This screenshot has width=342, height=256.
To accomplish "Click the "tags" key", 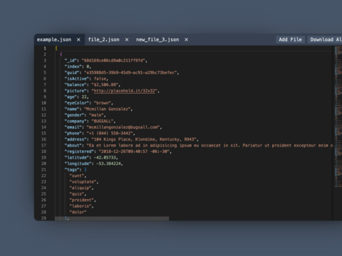I will (72, 170).
